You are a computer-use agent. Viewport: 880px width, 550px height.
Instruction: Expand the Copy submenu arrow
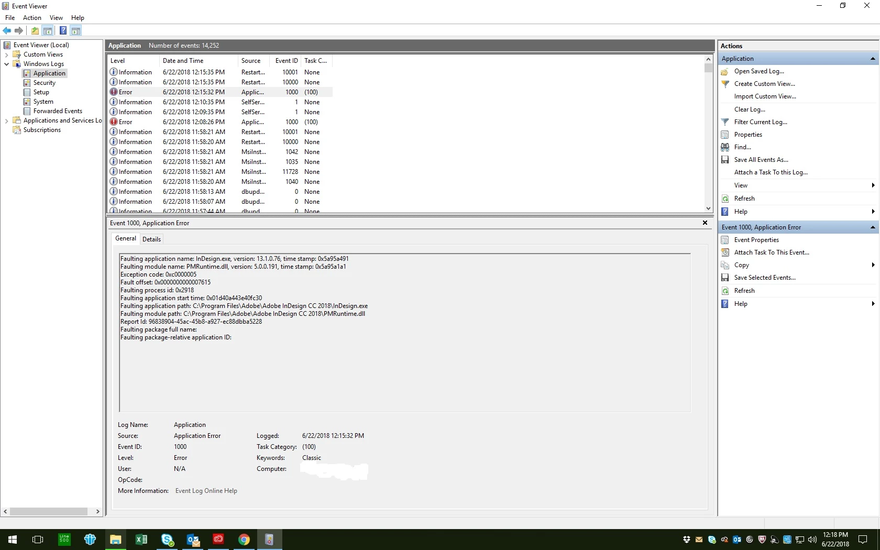tap(873, 265)
